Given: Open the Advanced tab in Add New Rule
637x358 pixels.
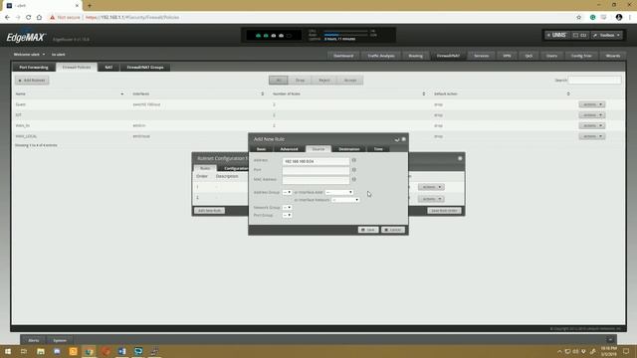Looking at the screenshot, I should [x=289, y=149].
